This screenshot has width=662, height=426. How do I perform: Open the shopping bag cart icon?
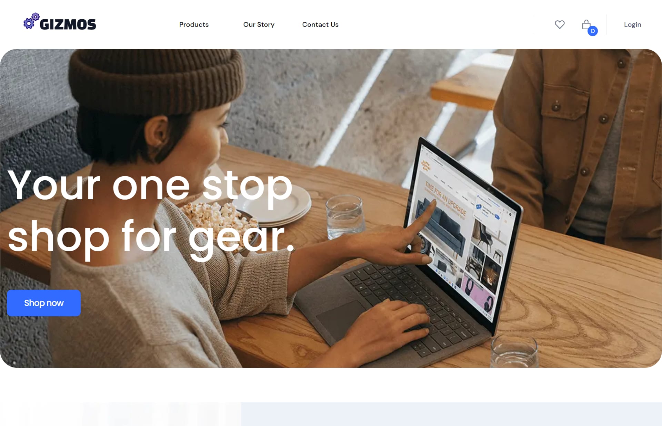tap(586, 24)
